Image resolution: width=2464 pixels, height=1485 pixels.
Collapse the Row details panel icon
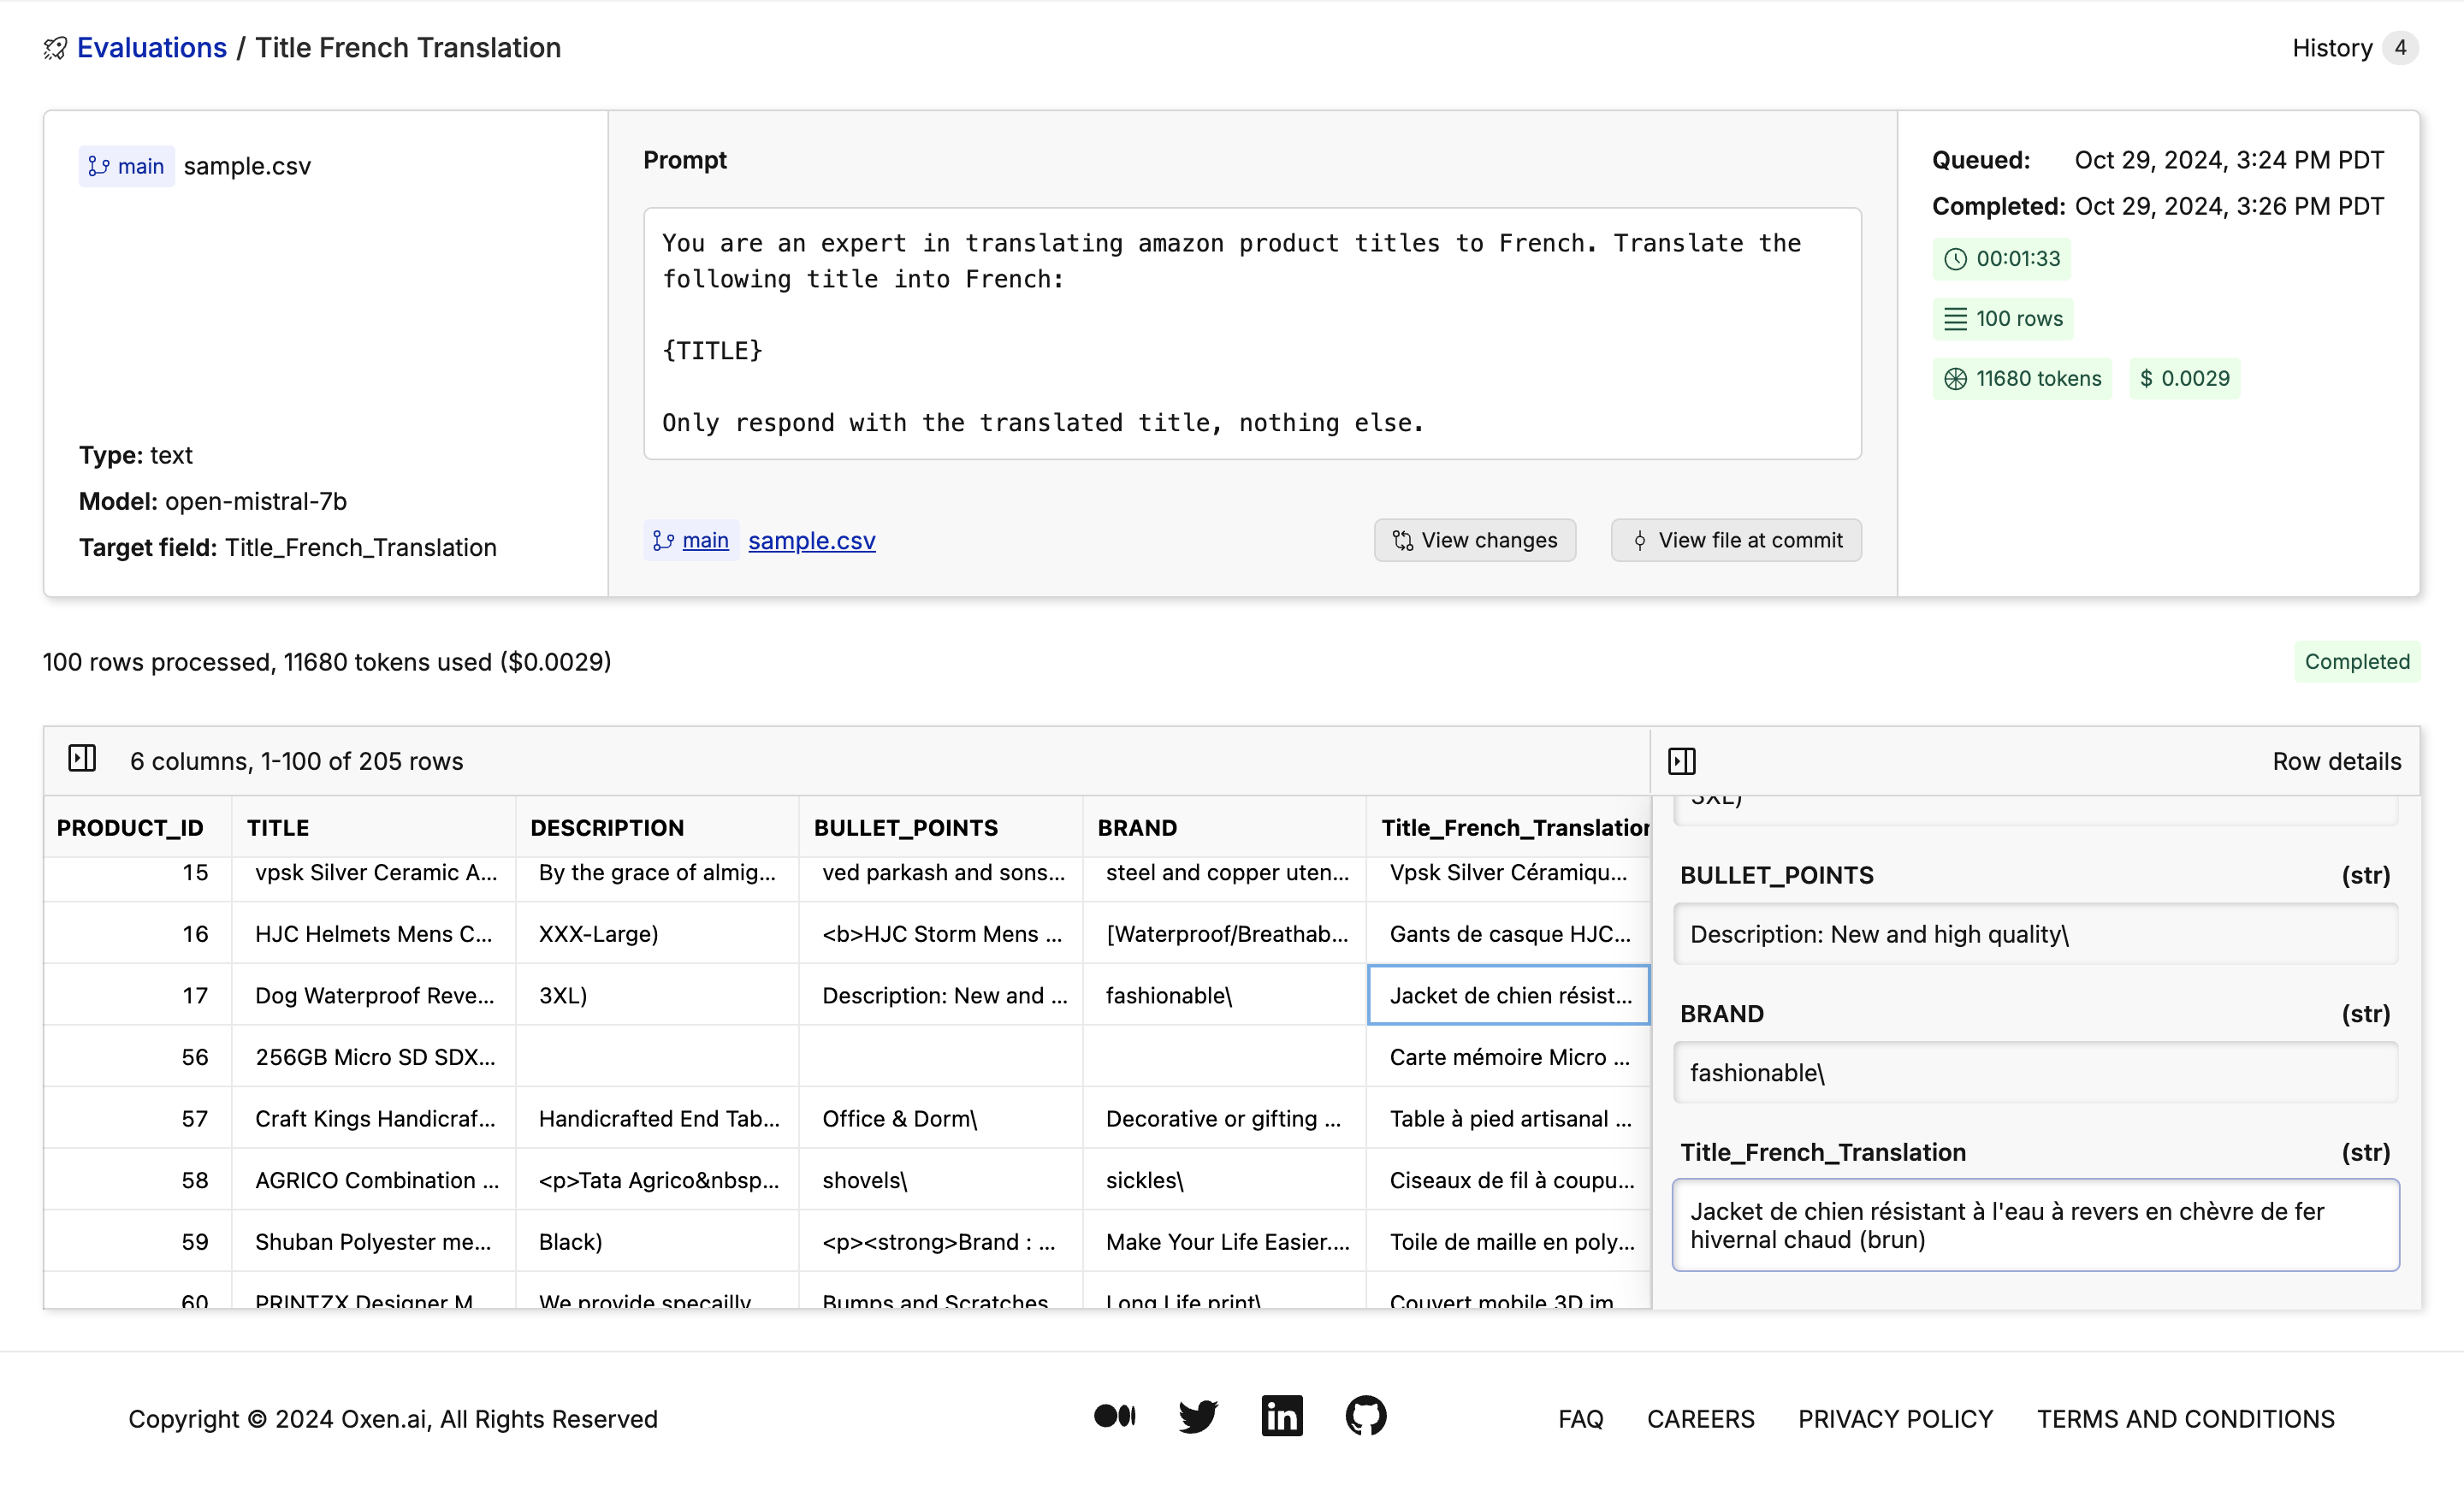(x=1681, y=761)
